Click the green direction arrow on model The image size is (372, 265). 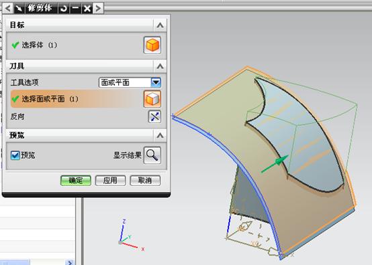pyautogui.click(x=275, y=164)
